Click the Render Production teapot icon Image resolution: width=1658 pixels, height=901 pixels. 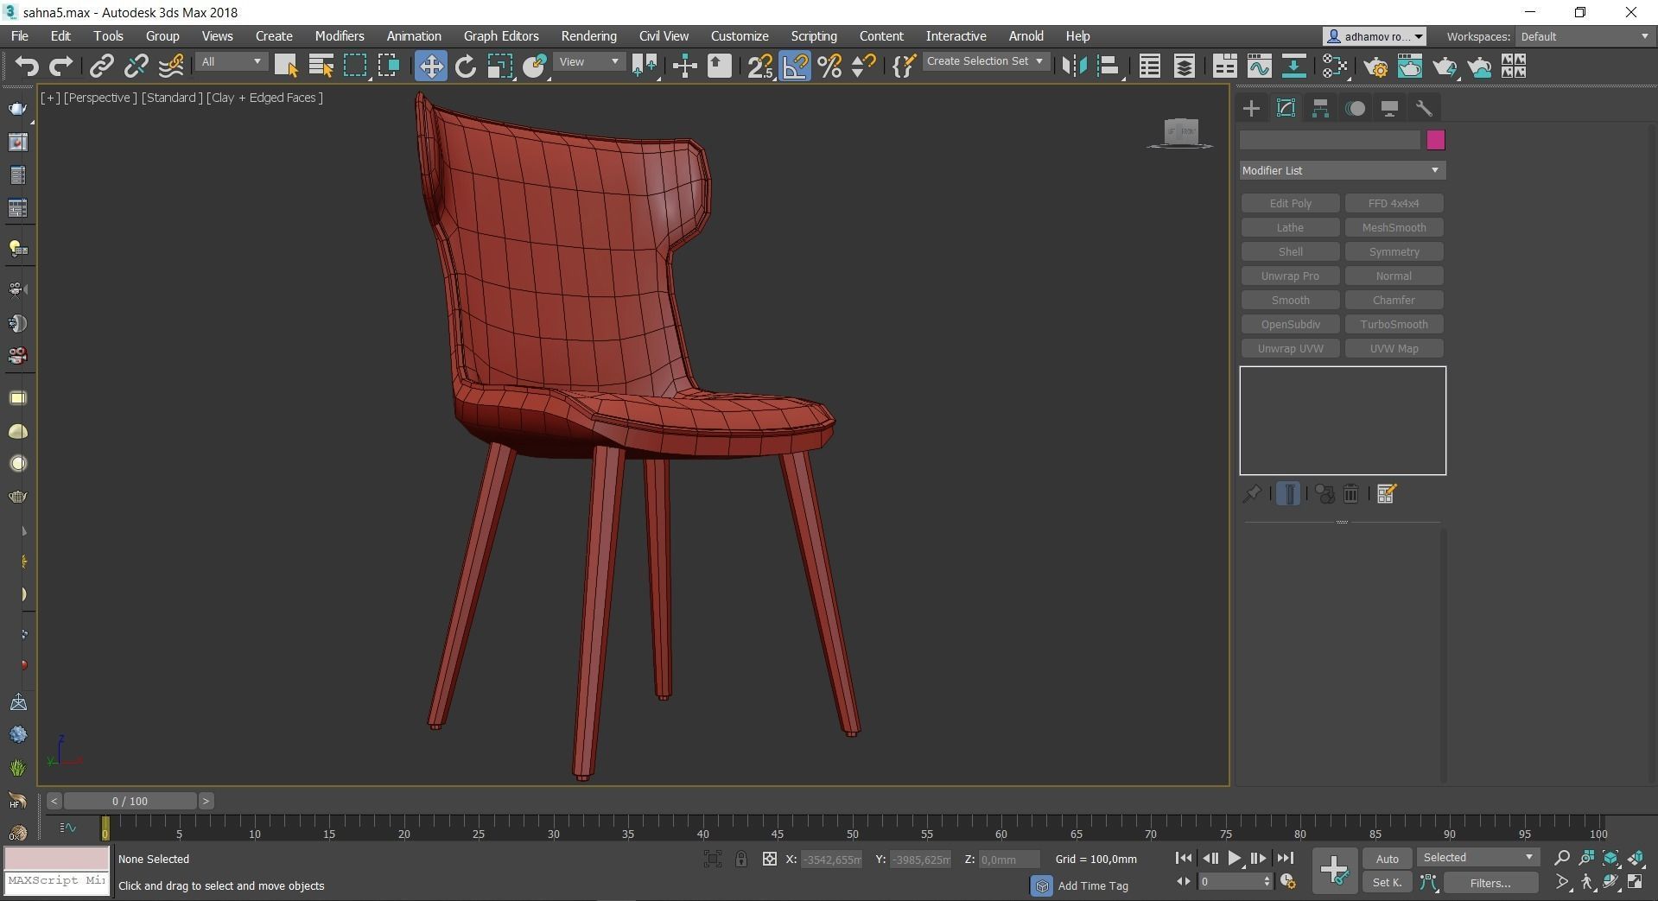[1445, 67]
